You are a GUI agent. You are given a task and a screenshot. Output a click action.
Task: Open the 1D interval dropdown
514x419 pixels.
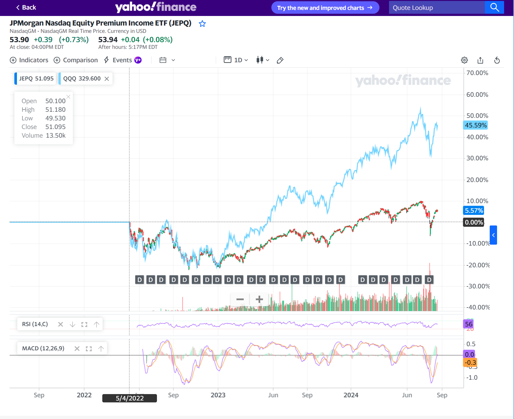[x=236, y=60]
